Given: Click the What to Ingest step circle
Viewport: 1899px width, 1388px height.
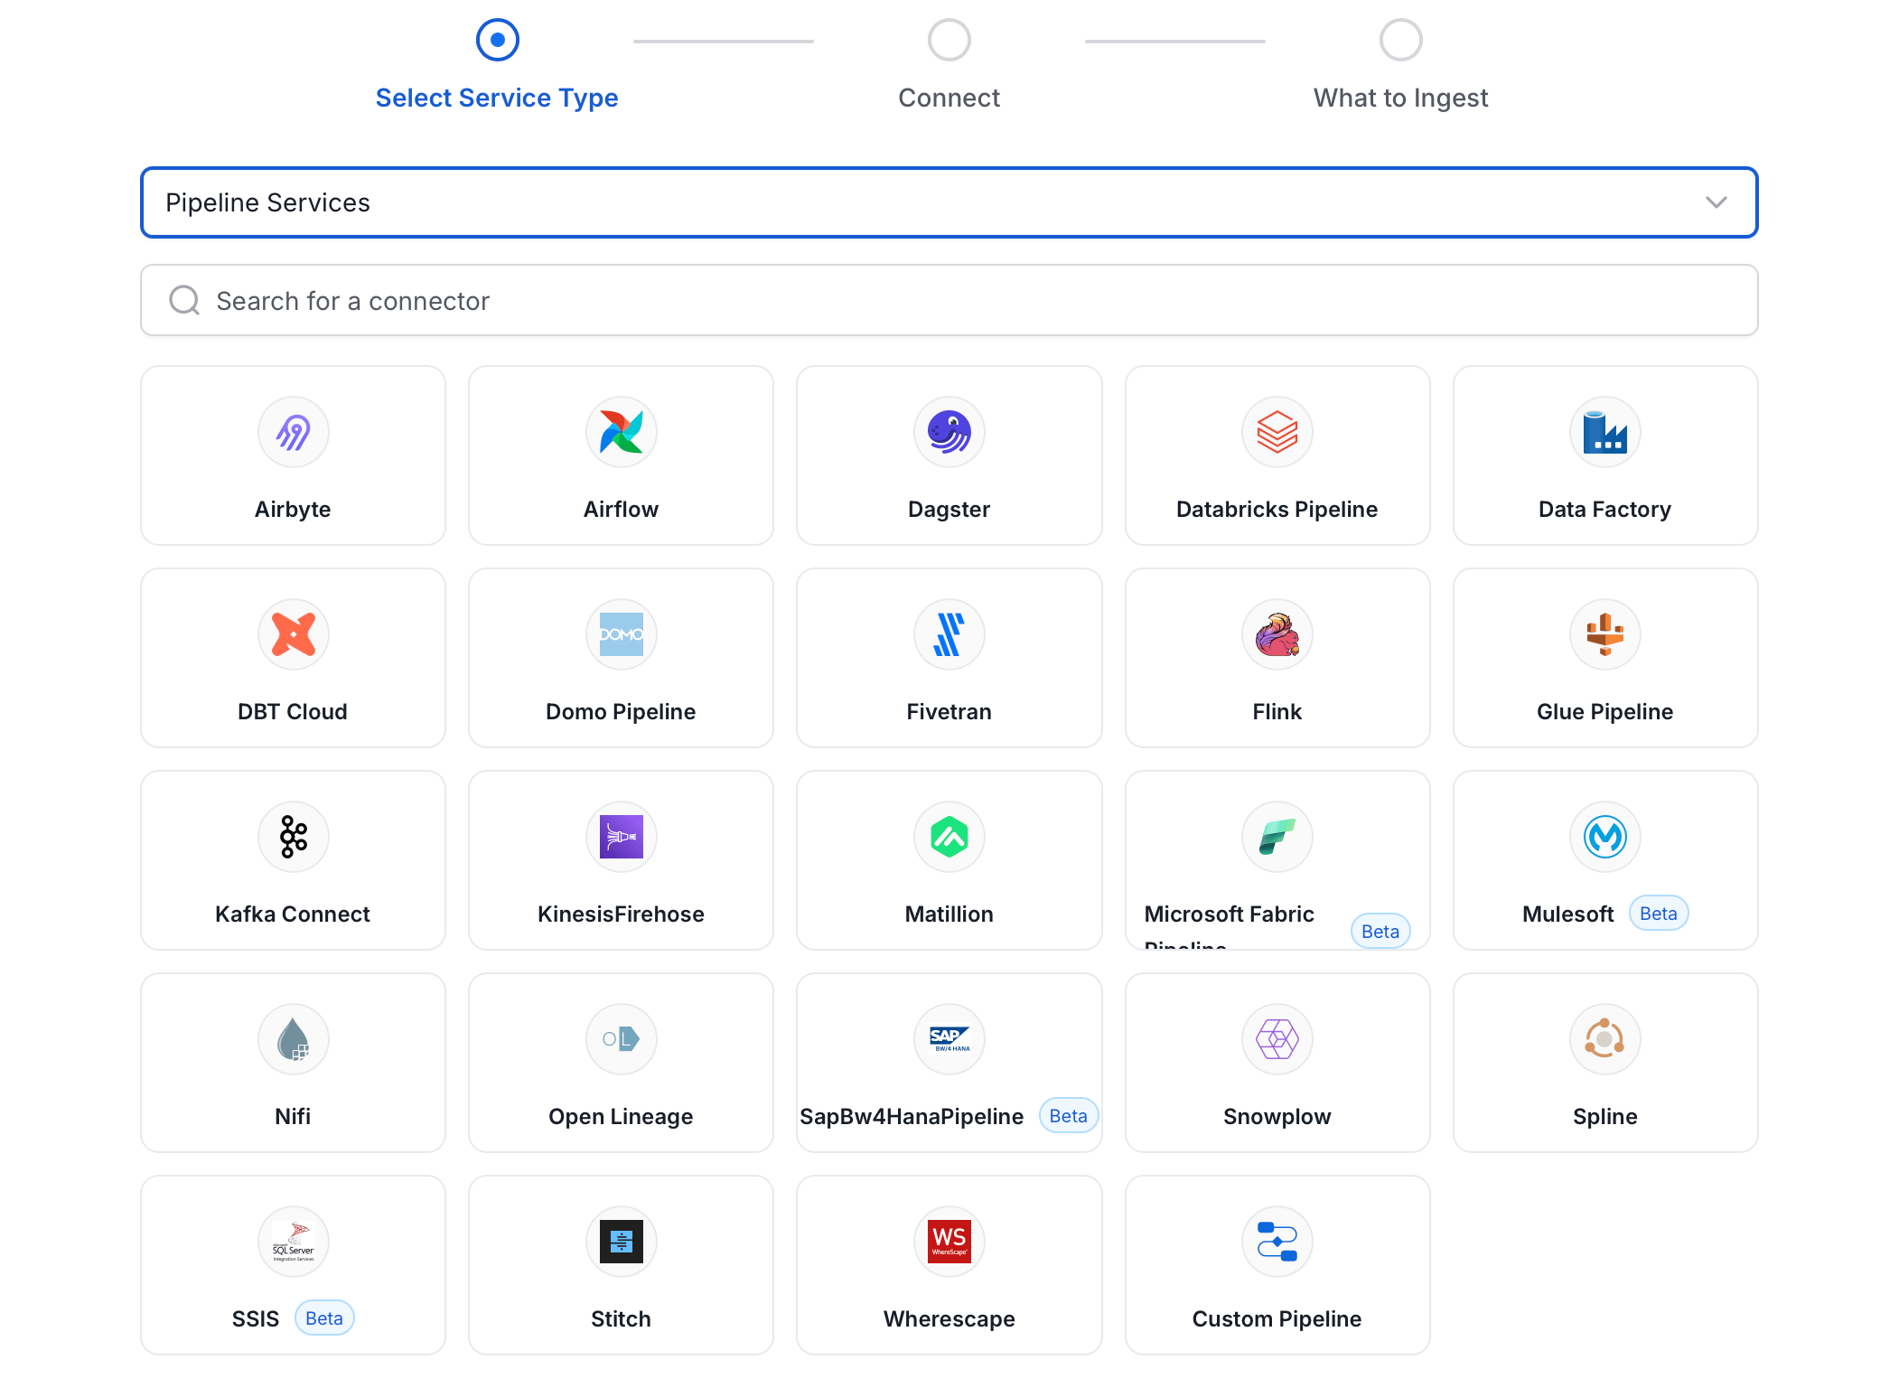Looking at the screenshot, I should pyautogui.click(x=1400, y=40).
